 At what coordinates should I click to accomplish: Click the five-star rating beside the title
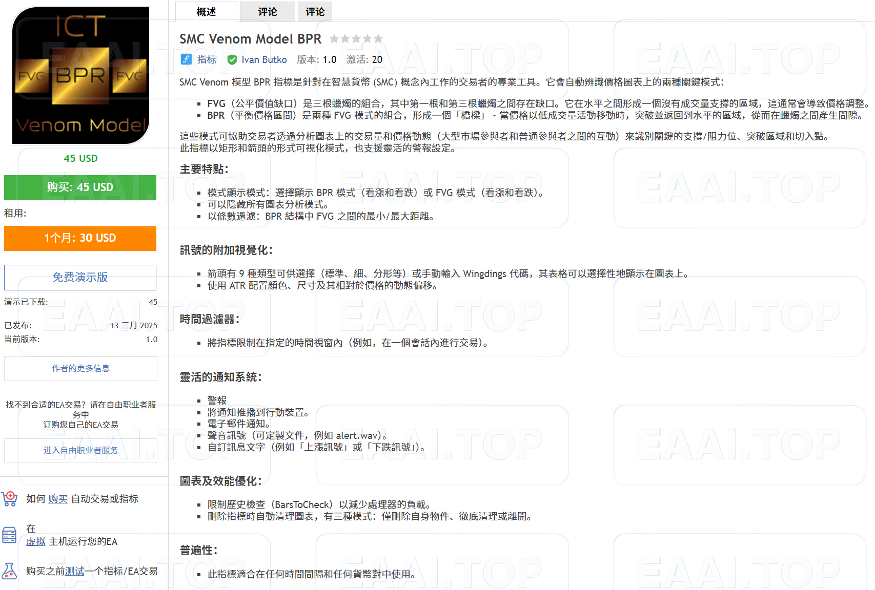coord(356,39)
